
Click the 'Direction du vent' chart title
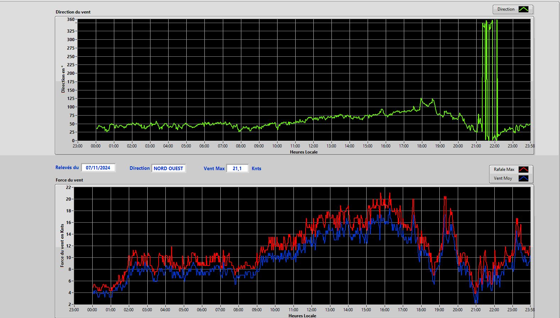[73, 12]
